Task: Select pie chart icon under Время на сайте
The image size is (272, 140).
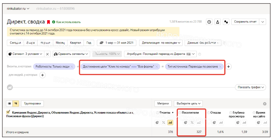Action: point(258,122)
